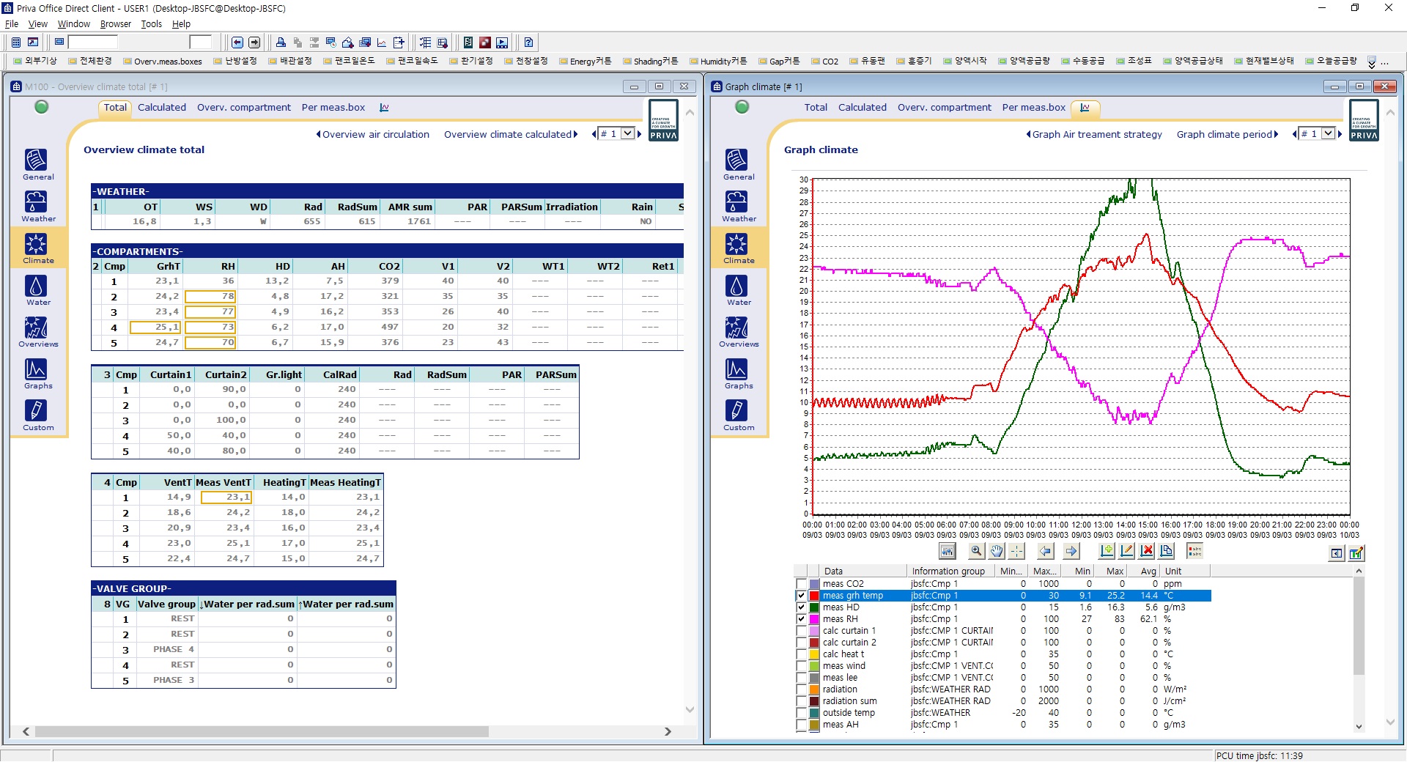Screen dimensions: 1407x762
Task: Enable the calc heat t checkbox
Action: click(801, 654)
